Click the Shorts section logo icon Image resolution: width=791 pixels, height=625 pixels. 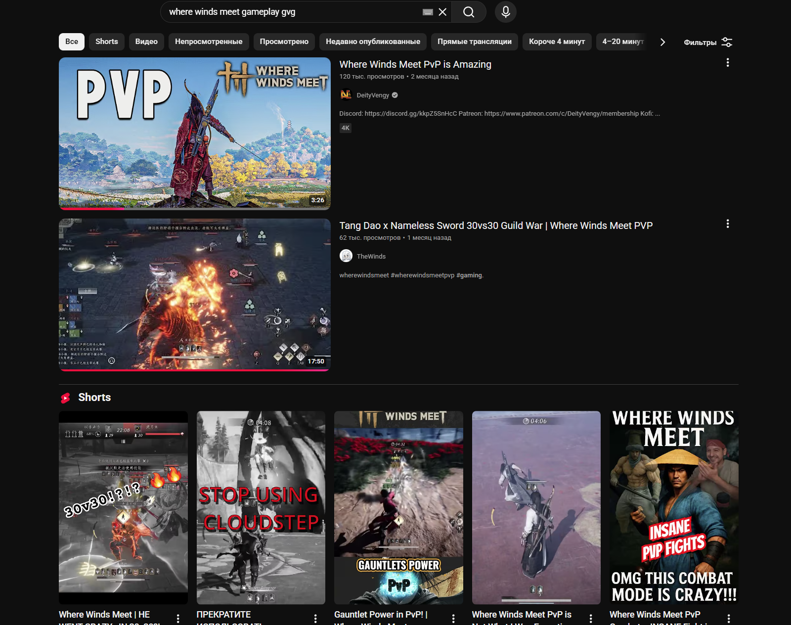66,398
